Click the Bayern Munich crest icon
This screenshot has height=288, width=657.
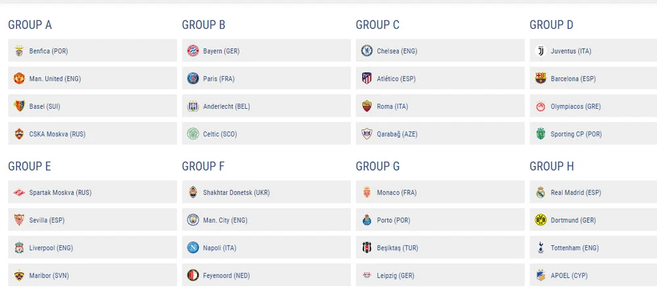193,51
